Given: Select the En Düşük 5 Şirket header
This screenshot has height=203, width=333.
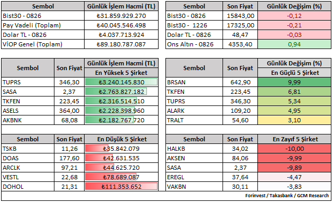Looking at the screenshot, I should click(121, 139).
